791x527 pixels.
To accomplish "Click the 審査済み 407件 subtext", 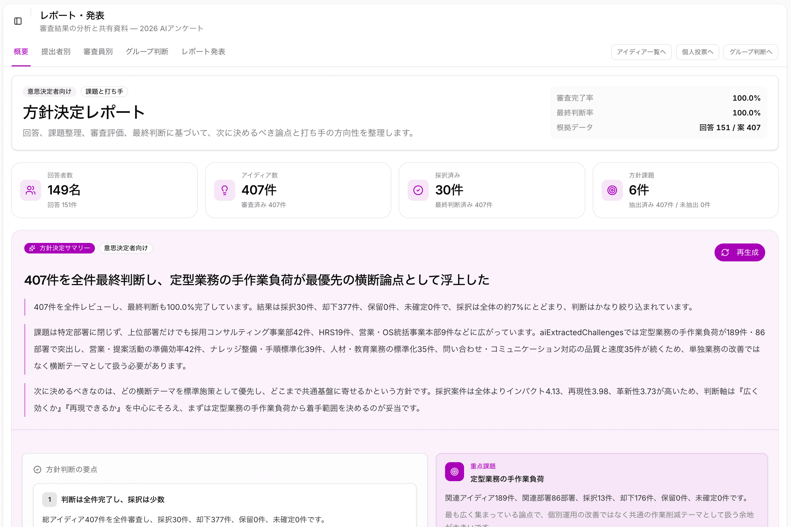I will coord(264,205).
